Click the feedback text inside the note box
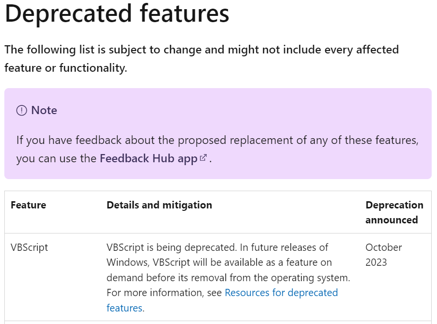This screenshot has height=324, width=437. (217, 149)
